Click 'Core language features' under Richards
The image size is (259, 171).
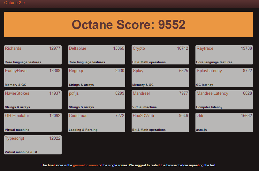(23, 62)
